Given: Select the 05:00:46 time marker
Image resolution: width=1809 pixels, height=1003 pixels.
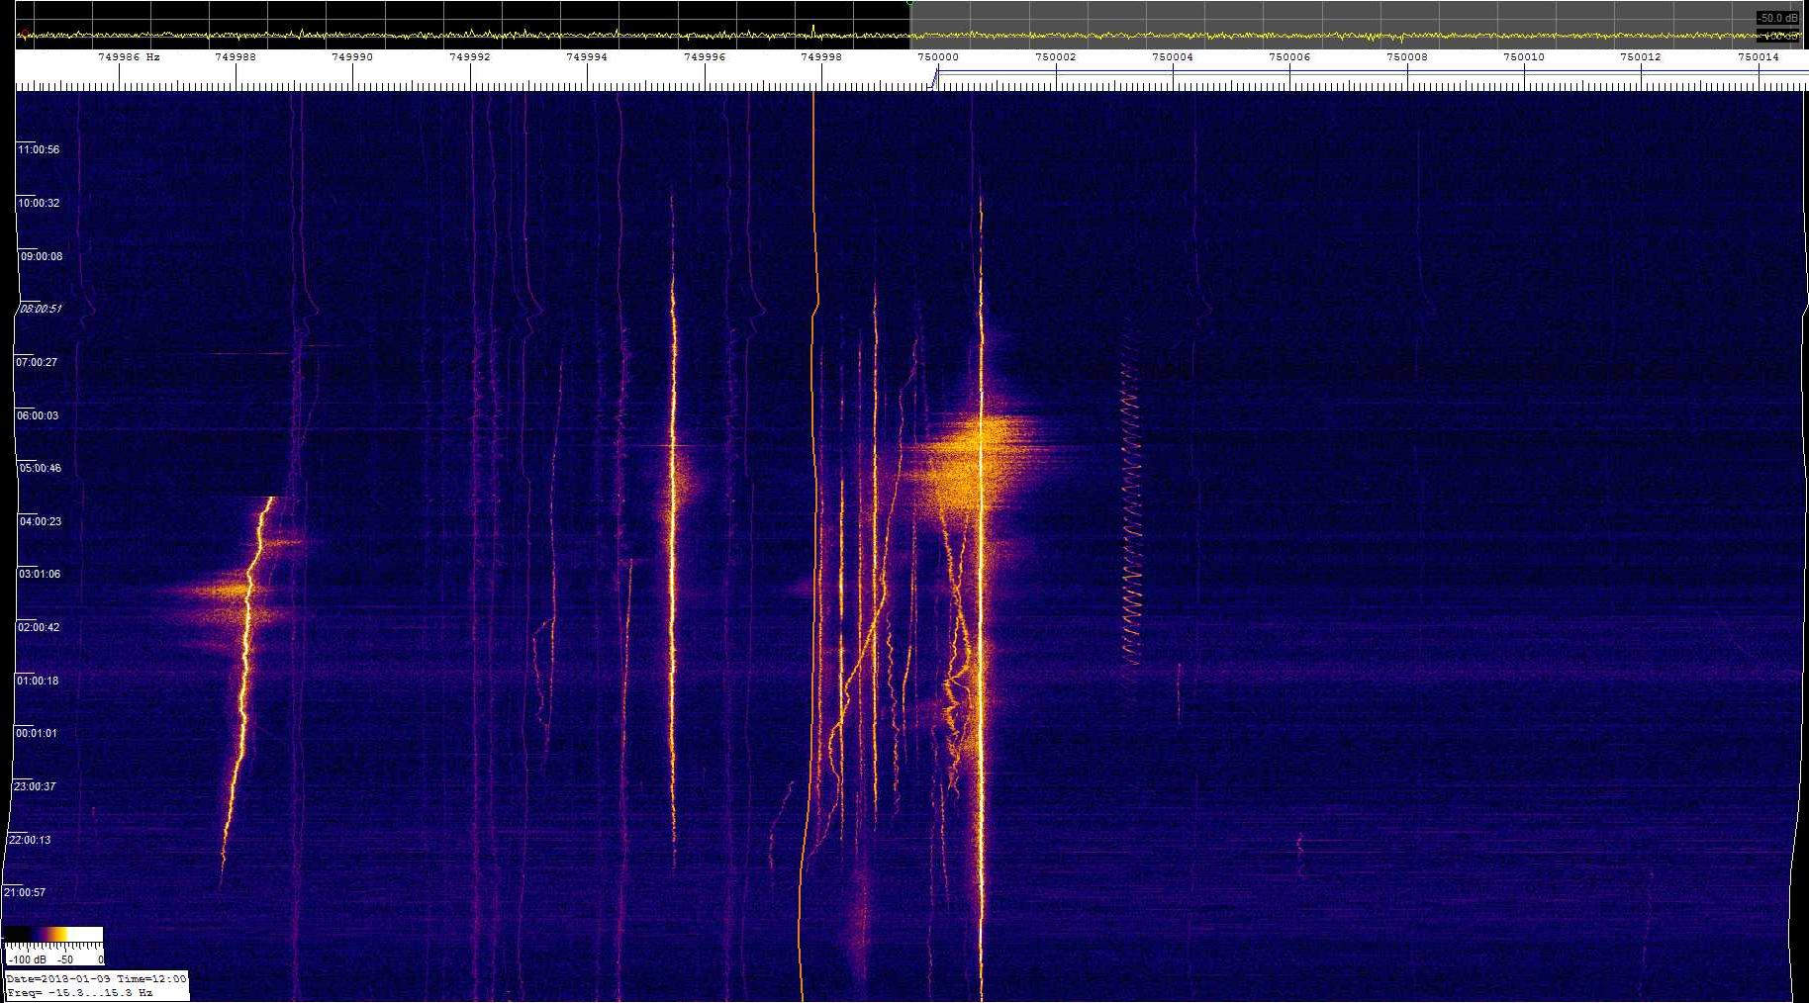Looking at the screenshot, I should (41, 469).
